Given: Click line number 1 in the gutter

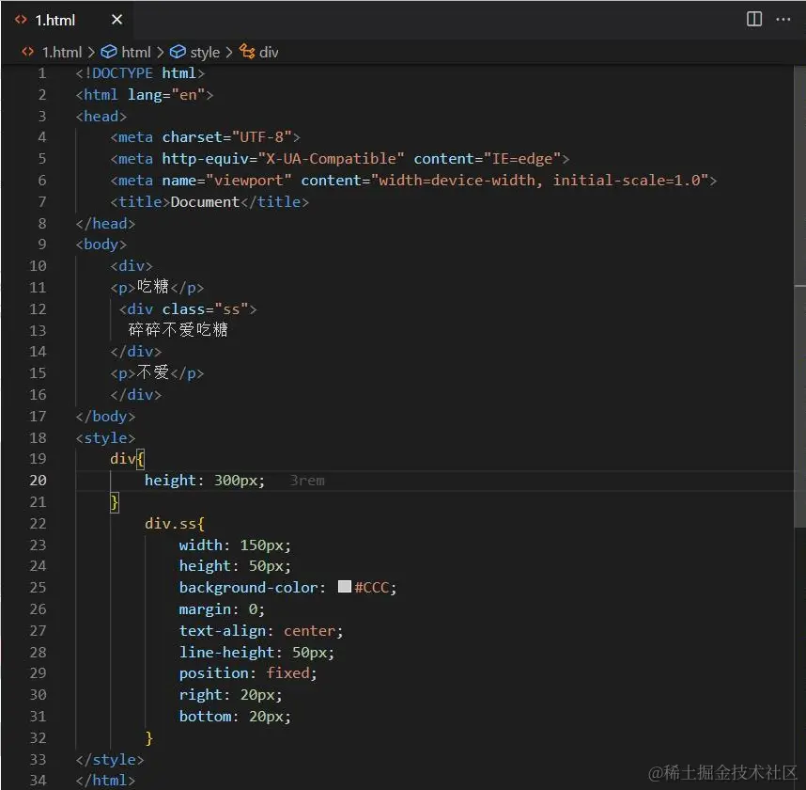Looking at the screenshot, I should [x=42, y=73].
